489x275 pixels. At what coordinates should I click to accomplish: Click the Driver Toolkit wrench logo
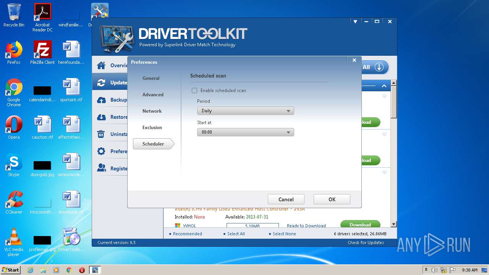pyautogui.click(x=117, y=38)
